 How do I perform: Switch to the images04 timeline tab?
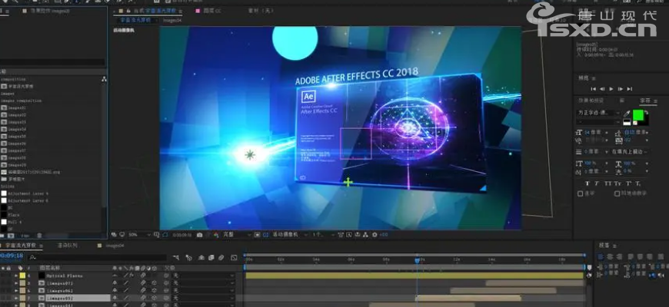[115, 246]
